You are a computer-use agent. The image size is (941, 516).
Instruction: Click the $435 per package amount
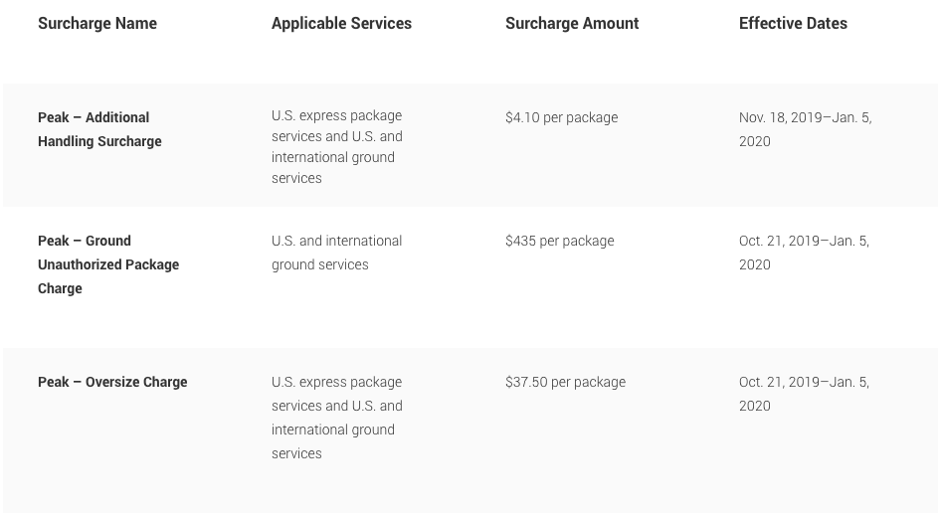[x=559, y=241]
